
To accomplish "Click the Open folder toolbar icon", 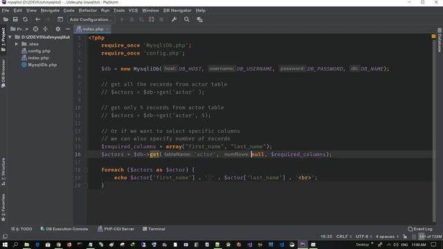I will (6, 19).
